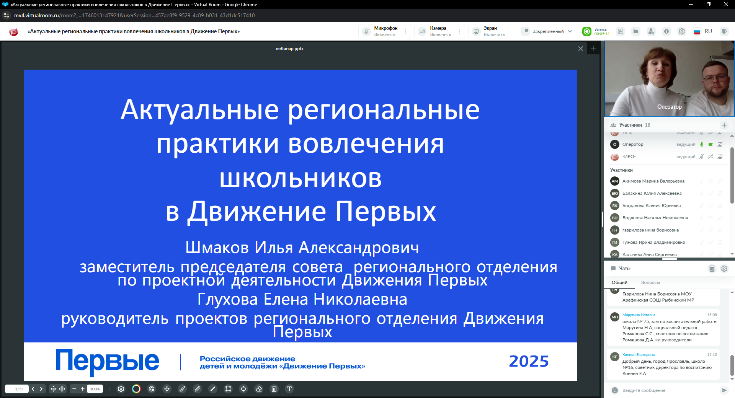Go to previous slide arrow
The height and width of the screenshot is (398, 735).
point(33,389)
